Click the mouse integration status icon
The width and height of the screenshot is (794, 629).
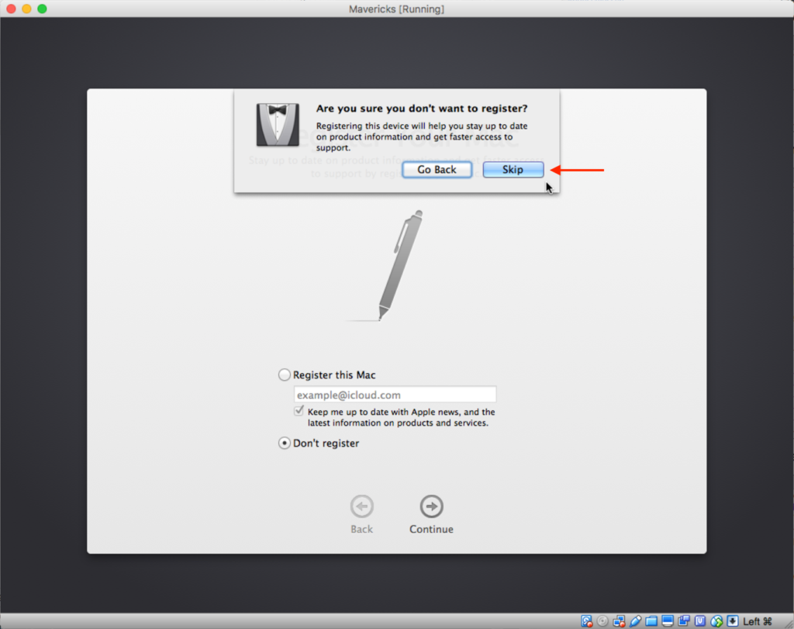(716, 621)
